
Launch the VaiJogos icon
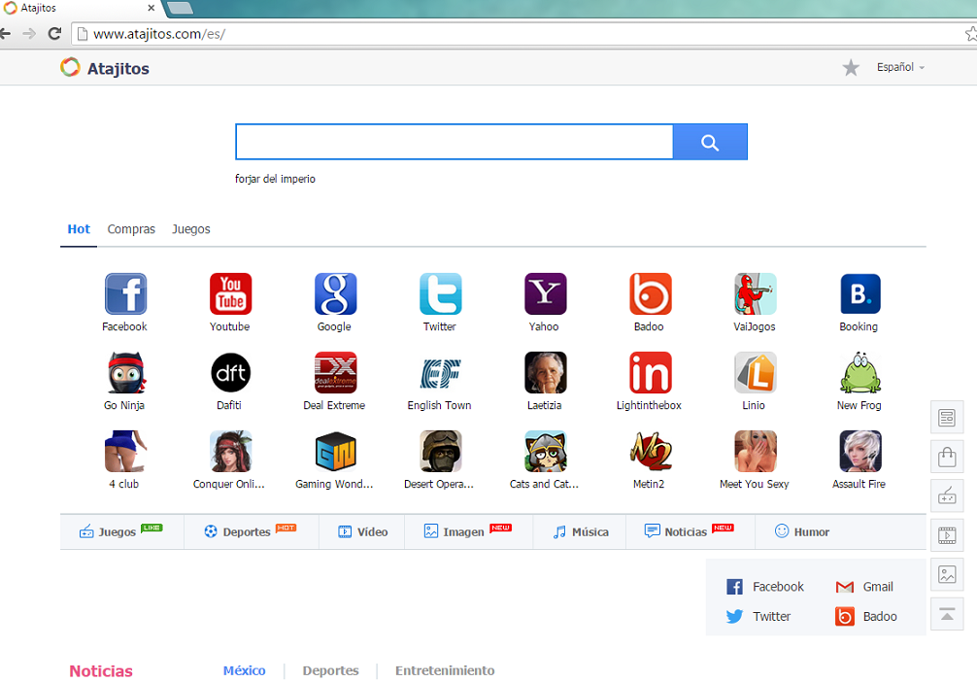pyautogui.click(x=756, y=293)
